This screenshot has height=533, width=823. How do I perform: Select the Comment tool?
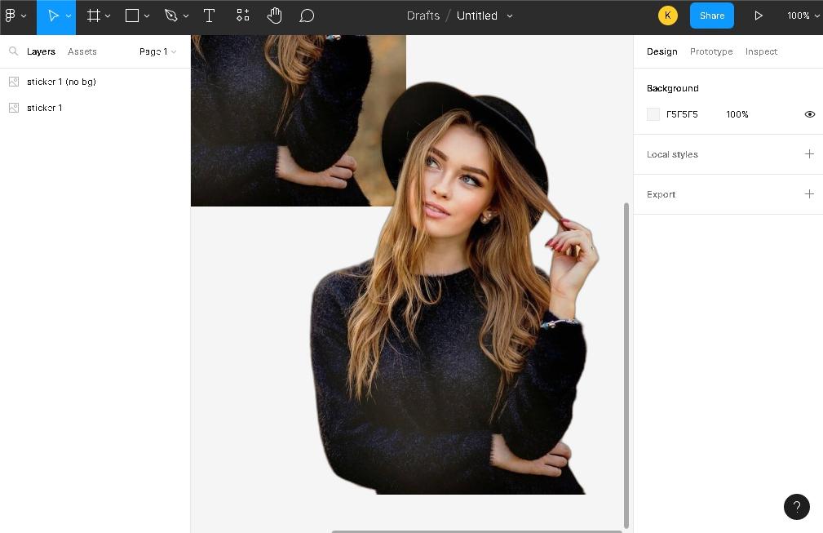(307, 16)
